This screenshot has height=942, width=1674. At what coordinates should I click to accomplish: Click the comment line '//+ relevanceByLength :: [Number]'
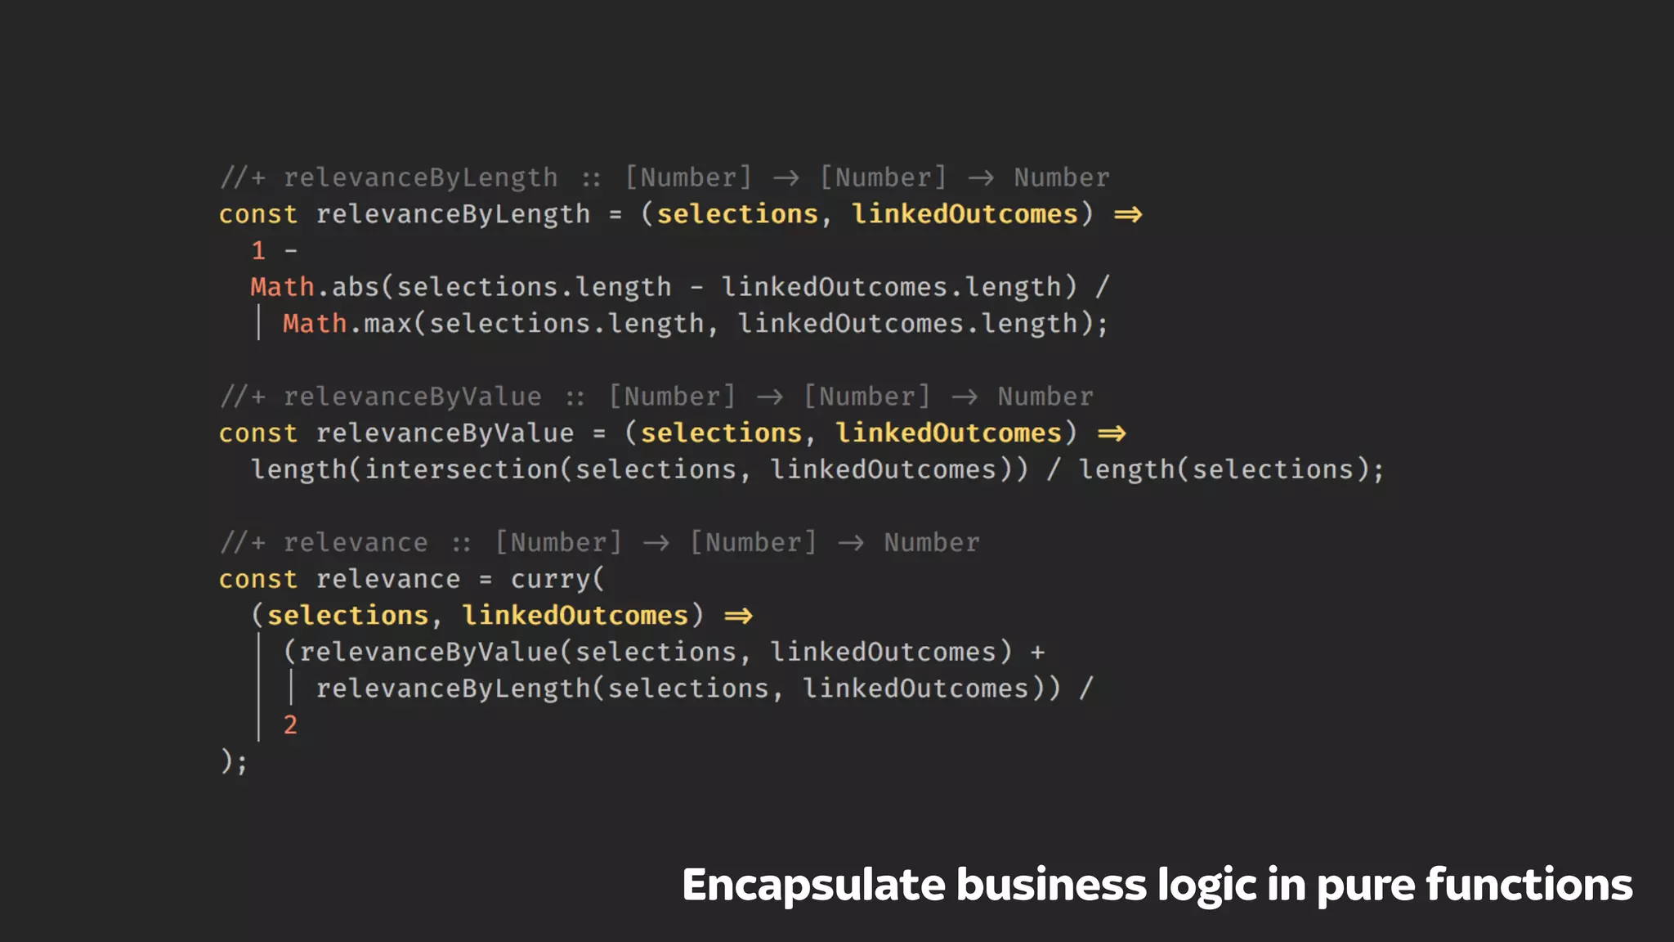pyautogui.click(x=665, y=177)
